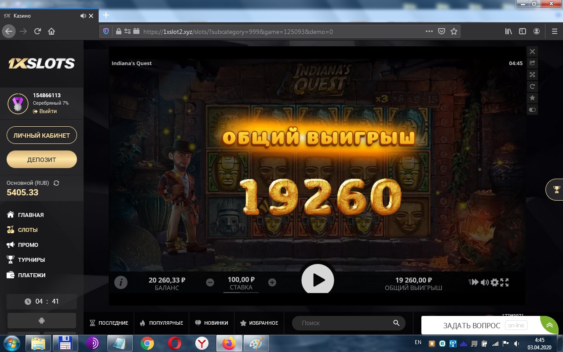563x352 pixels.
Task: Log out via the Выйти link
Action: click(45, 111)
